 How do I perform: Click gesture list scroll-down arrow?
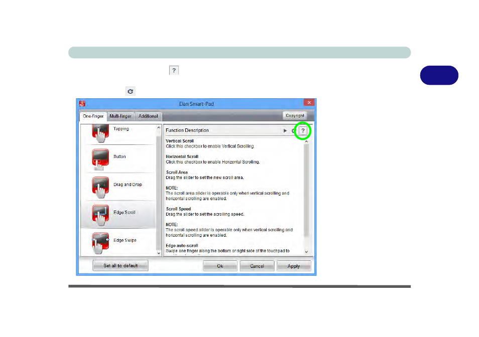pyautogui.click(x=159, y=253)
